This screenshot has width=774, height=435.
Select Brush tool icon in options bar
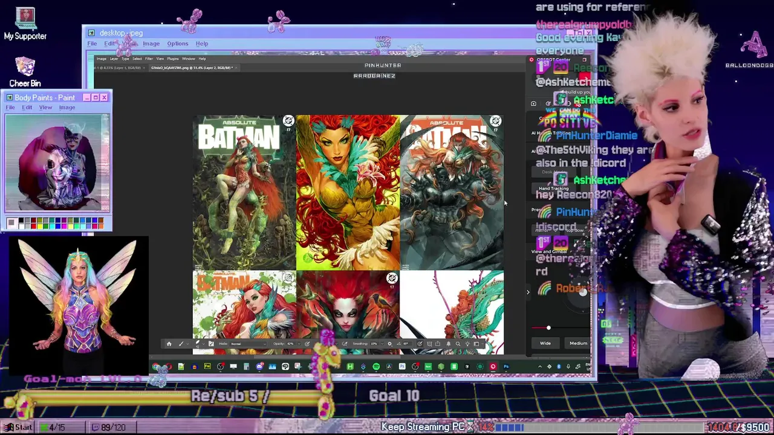point(181,344)
